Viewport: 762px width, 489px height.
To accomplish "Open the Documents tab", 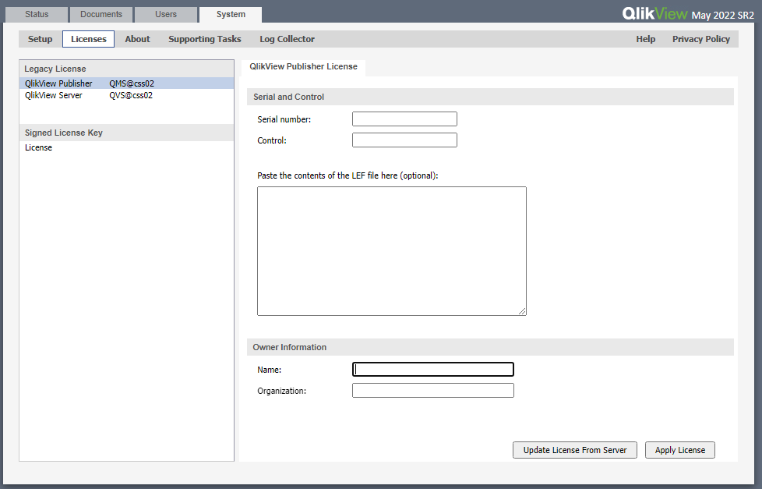I will pos(101,15).
